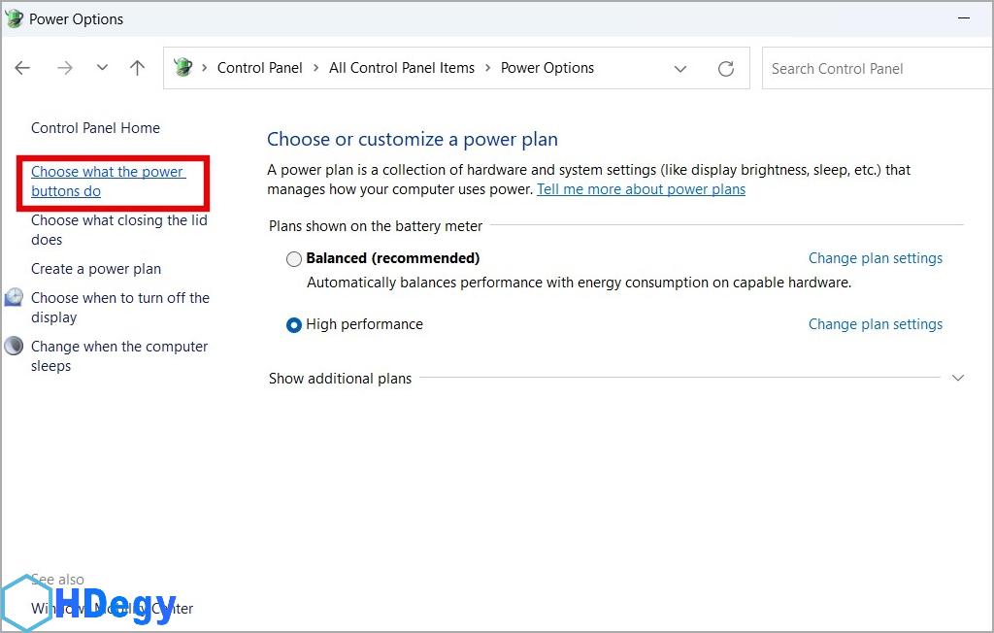Open the address bar history dropdown

[x=680, y=69]
